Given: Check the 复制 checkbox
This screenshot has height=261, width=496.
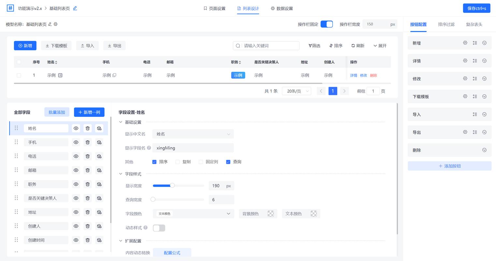Looking at the screenshot, I should pos(178,162).
